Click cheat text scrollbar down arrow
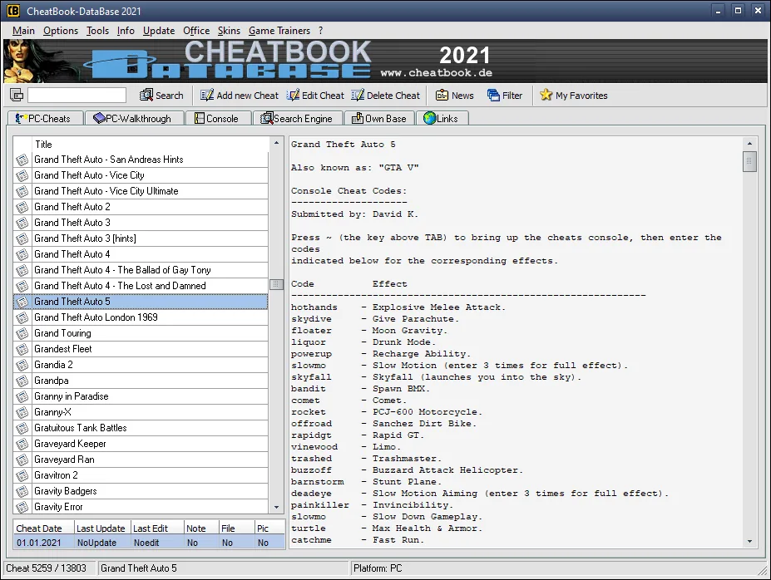771x580 pixels. tap(749, 541)
